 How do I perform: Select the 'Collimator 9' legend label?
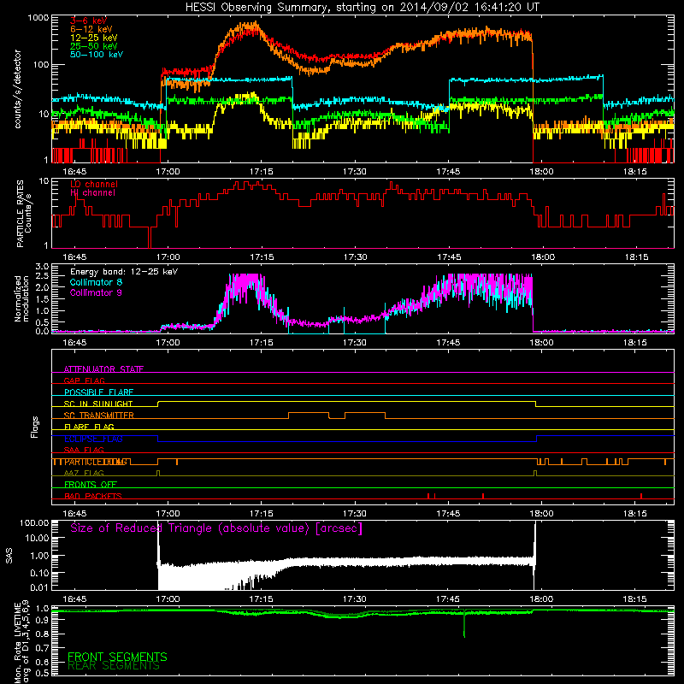(96, 292)
